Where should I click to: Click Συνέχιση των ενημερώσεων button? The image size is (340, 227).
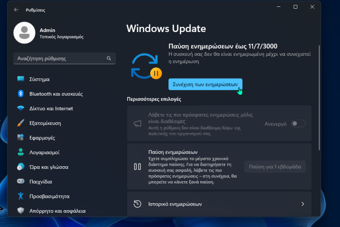pos(205,84)
